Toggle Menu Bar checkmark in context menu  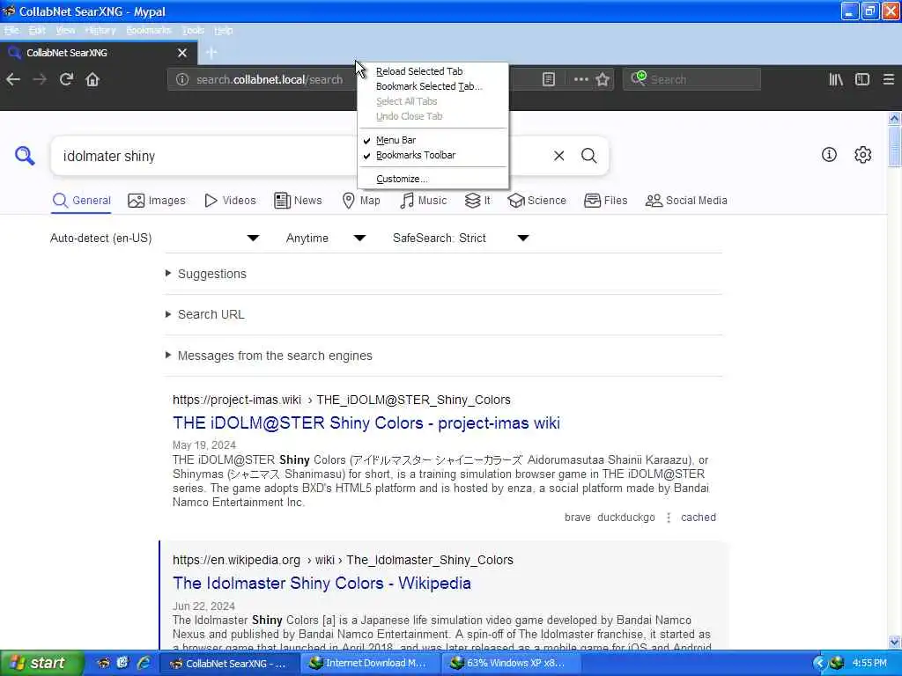pyautogui.click(x=433, y=140)
